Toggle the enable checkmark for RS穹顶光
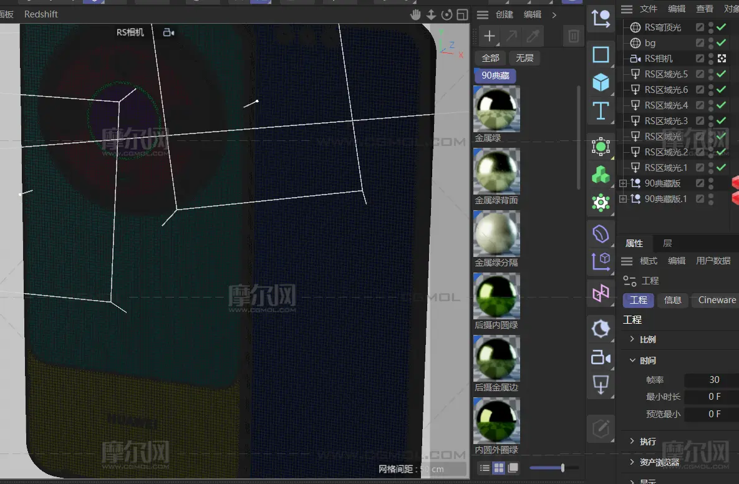 (721, 27)
